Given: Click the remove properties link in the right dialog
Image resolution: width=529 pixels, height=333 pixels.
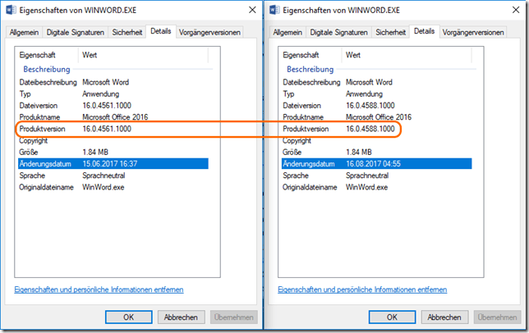Looking at the screenshot, I should pyautogui.click(x=363, y=290).
